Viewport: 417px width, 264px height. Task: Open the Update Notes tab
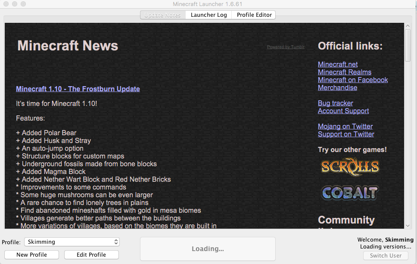tap(163, 15)
